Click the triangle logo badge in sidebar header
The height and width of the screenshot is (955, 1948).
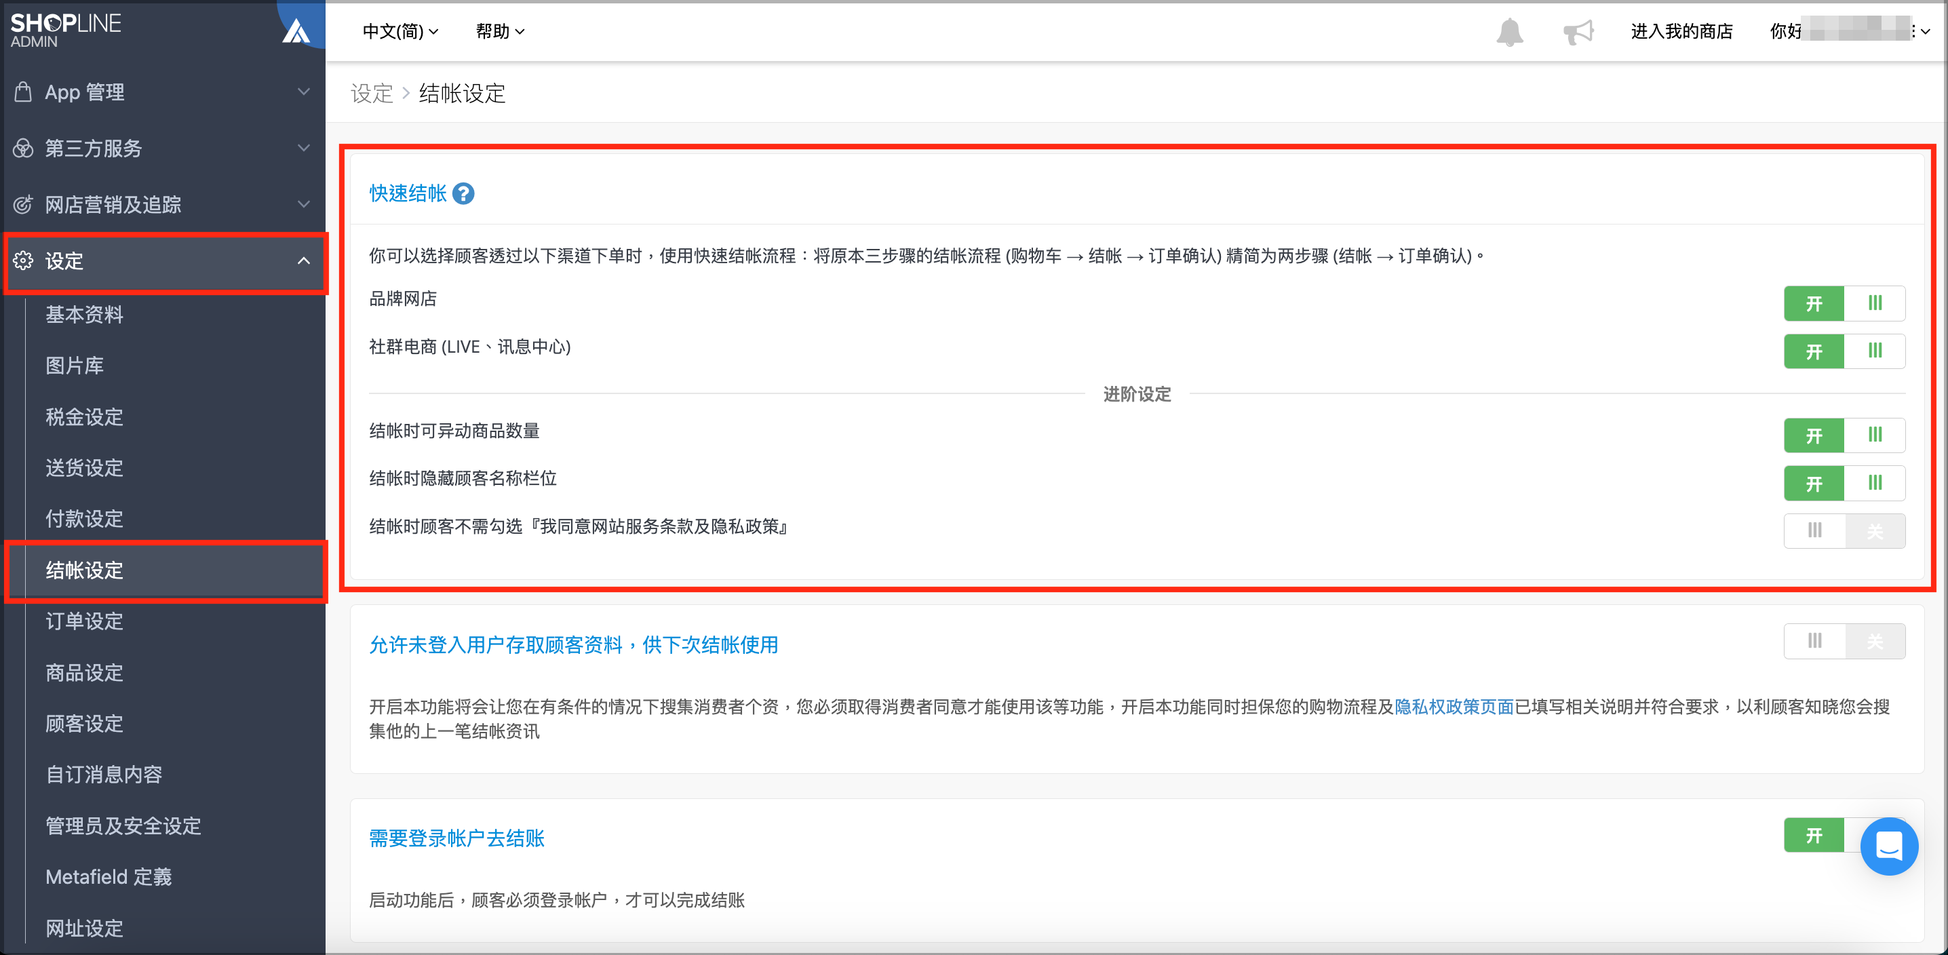tap(296, 31)
